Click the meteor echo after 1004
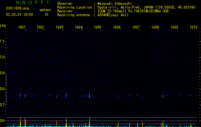The height and width of the screenshot is (127, 201). [89, 96]
